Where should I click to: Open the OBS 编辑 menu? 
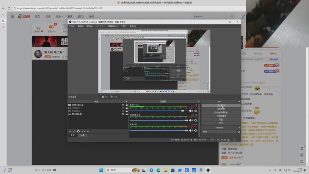80,26
